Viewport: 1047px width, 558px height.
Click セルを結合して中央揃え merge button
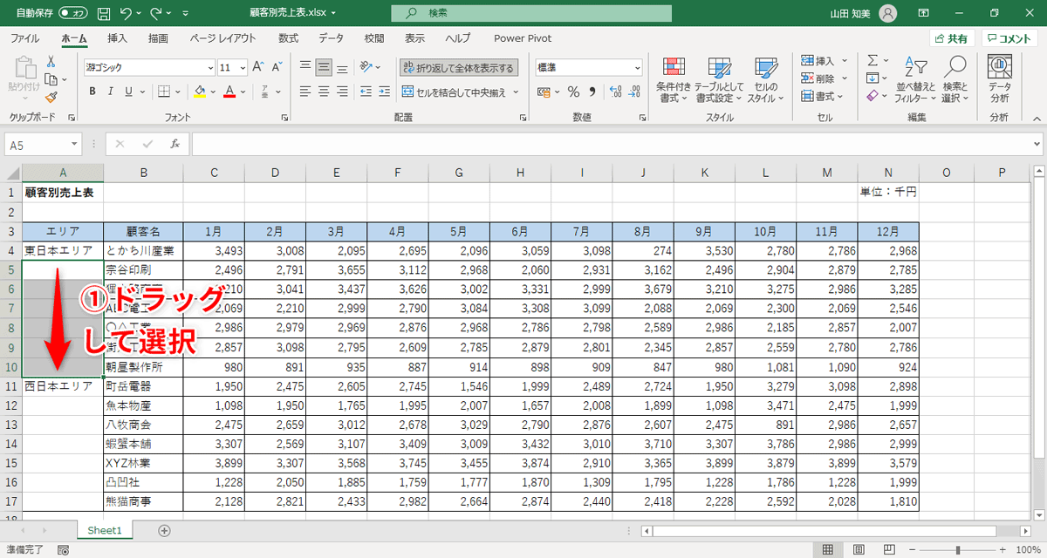(x=455, y=92)
